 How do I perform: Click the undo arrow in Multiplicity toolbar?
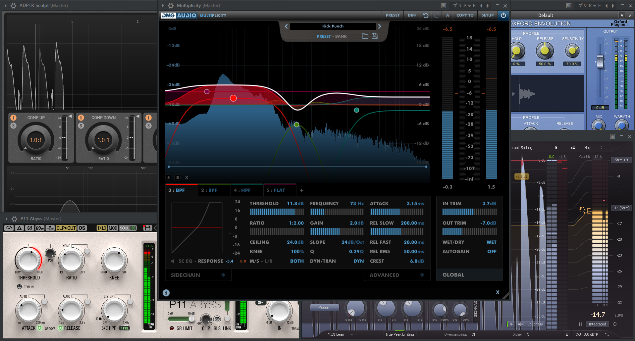426,15
